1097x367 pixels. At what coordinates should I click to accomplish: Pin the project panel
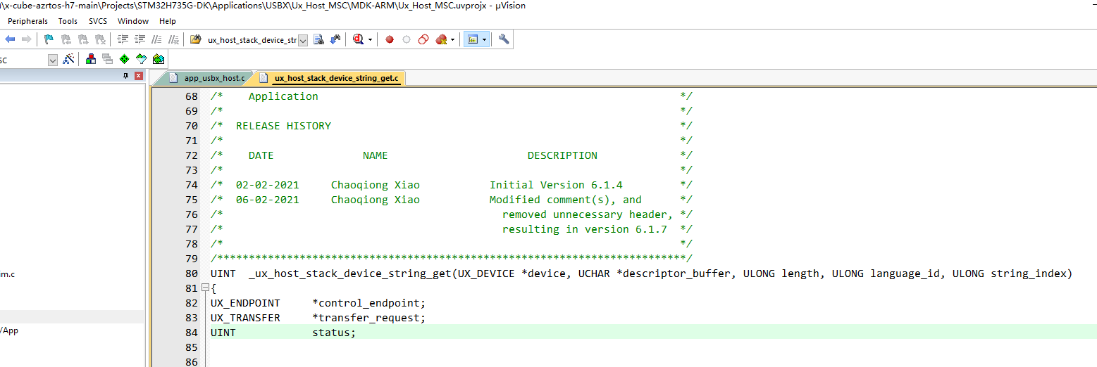(126, 75)
